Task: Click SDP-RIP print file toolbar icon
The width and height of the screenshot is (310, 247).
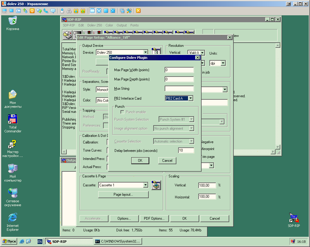Action: [x=67, y=35]
